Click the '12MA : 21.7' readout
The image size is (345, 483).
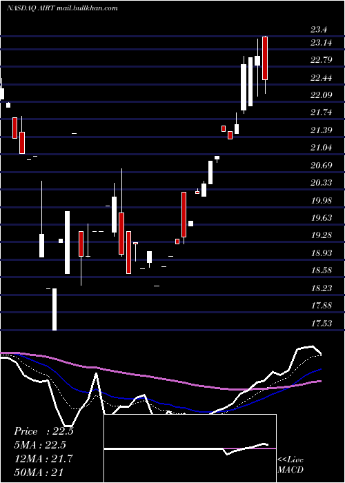click(43, 459)
